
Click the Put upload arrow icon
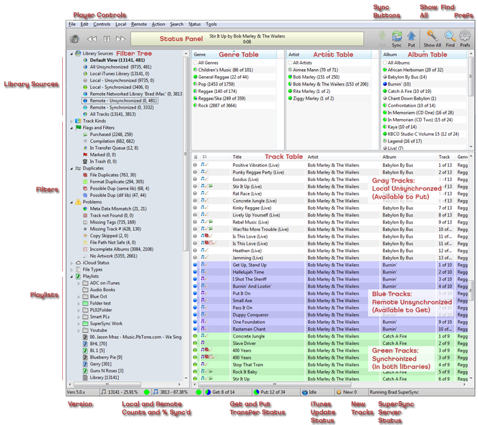pos(411,36)
